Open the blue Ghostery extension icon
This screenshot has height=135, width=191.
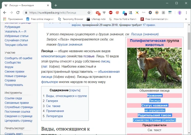point(124,13)
